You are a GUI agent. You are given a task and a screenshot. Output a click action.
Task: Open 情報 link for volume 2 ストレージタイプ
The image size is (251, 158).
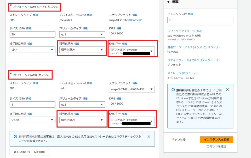[35, 83]
